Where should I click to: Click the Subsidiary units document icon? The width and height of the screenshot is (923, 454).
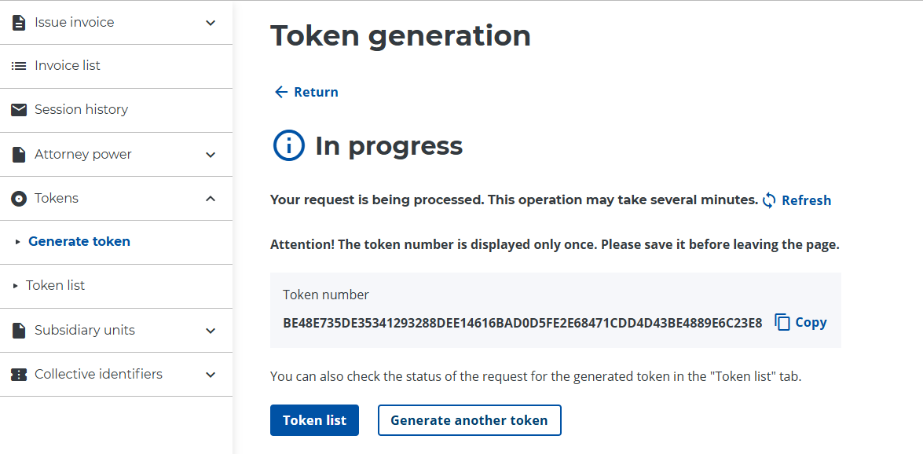[19, 330]
